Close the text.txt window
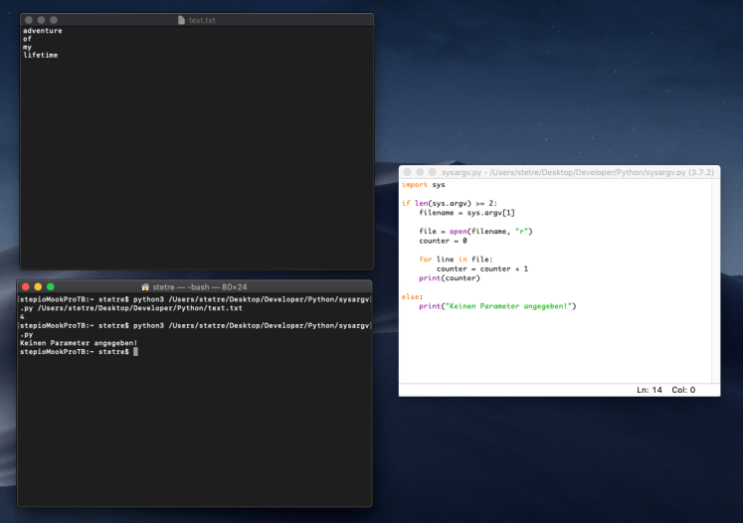 click(29, 20)
